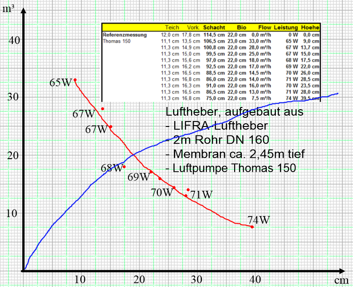The height and width of the screenshot is (287, 353).
Task: Select the Referenzmessung row label
Action: (x=125, y=34)
